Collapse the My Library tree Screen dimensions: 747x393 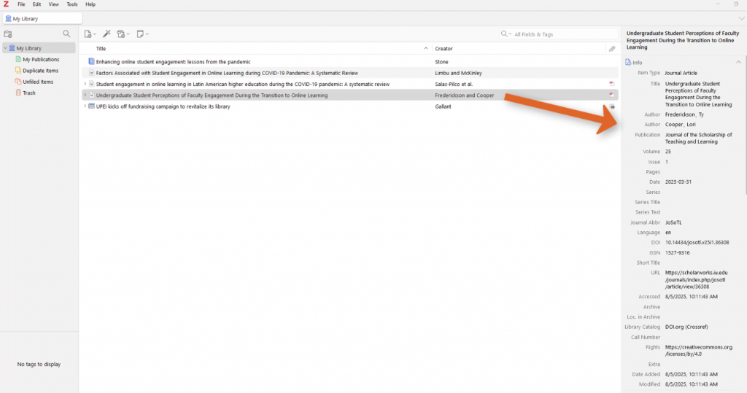(4, 48)
